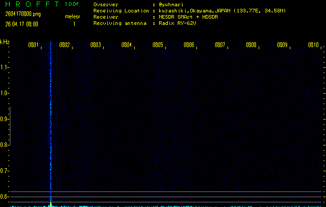The width and height of the screenshot is (326, 207).
Task: Click the 0801 time marker
Action: pos(33,45)
